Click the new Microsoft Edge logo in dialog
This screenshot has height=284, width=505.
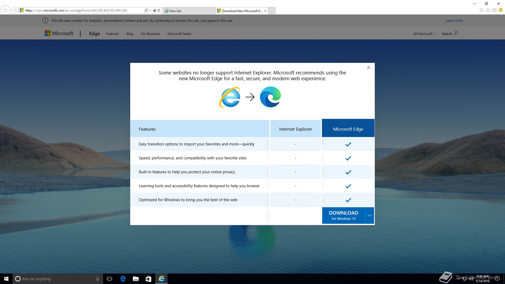point(270,97)
